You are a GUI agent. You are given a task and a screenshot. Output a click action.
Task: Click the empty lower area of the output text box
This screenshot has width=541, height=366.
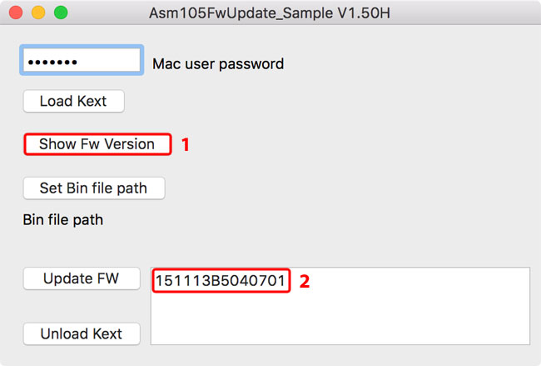coord(340,321)
